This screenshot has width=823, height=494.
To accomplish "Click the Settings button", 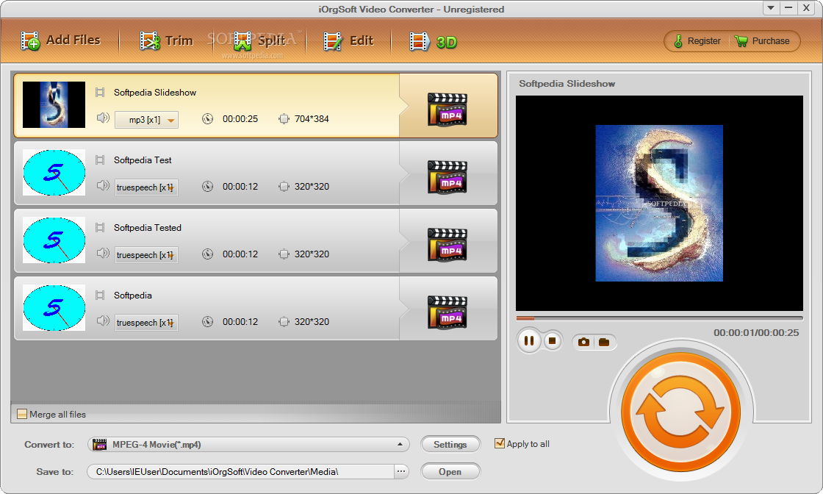I will 450,445.
